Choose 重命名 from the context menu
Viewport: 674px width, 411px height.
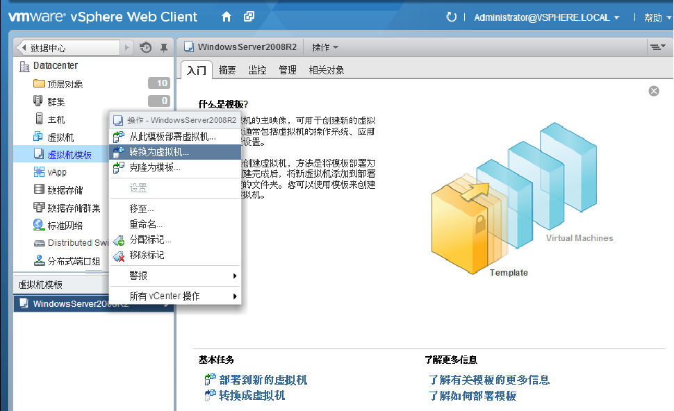[x=175, y=224]
